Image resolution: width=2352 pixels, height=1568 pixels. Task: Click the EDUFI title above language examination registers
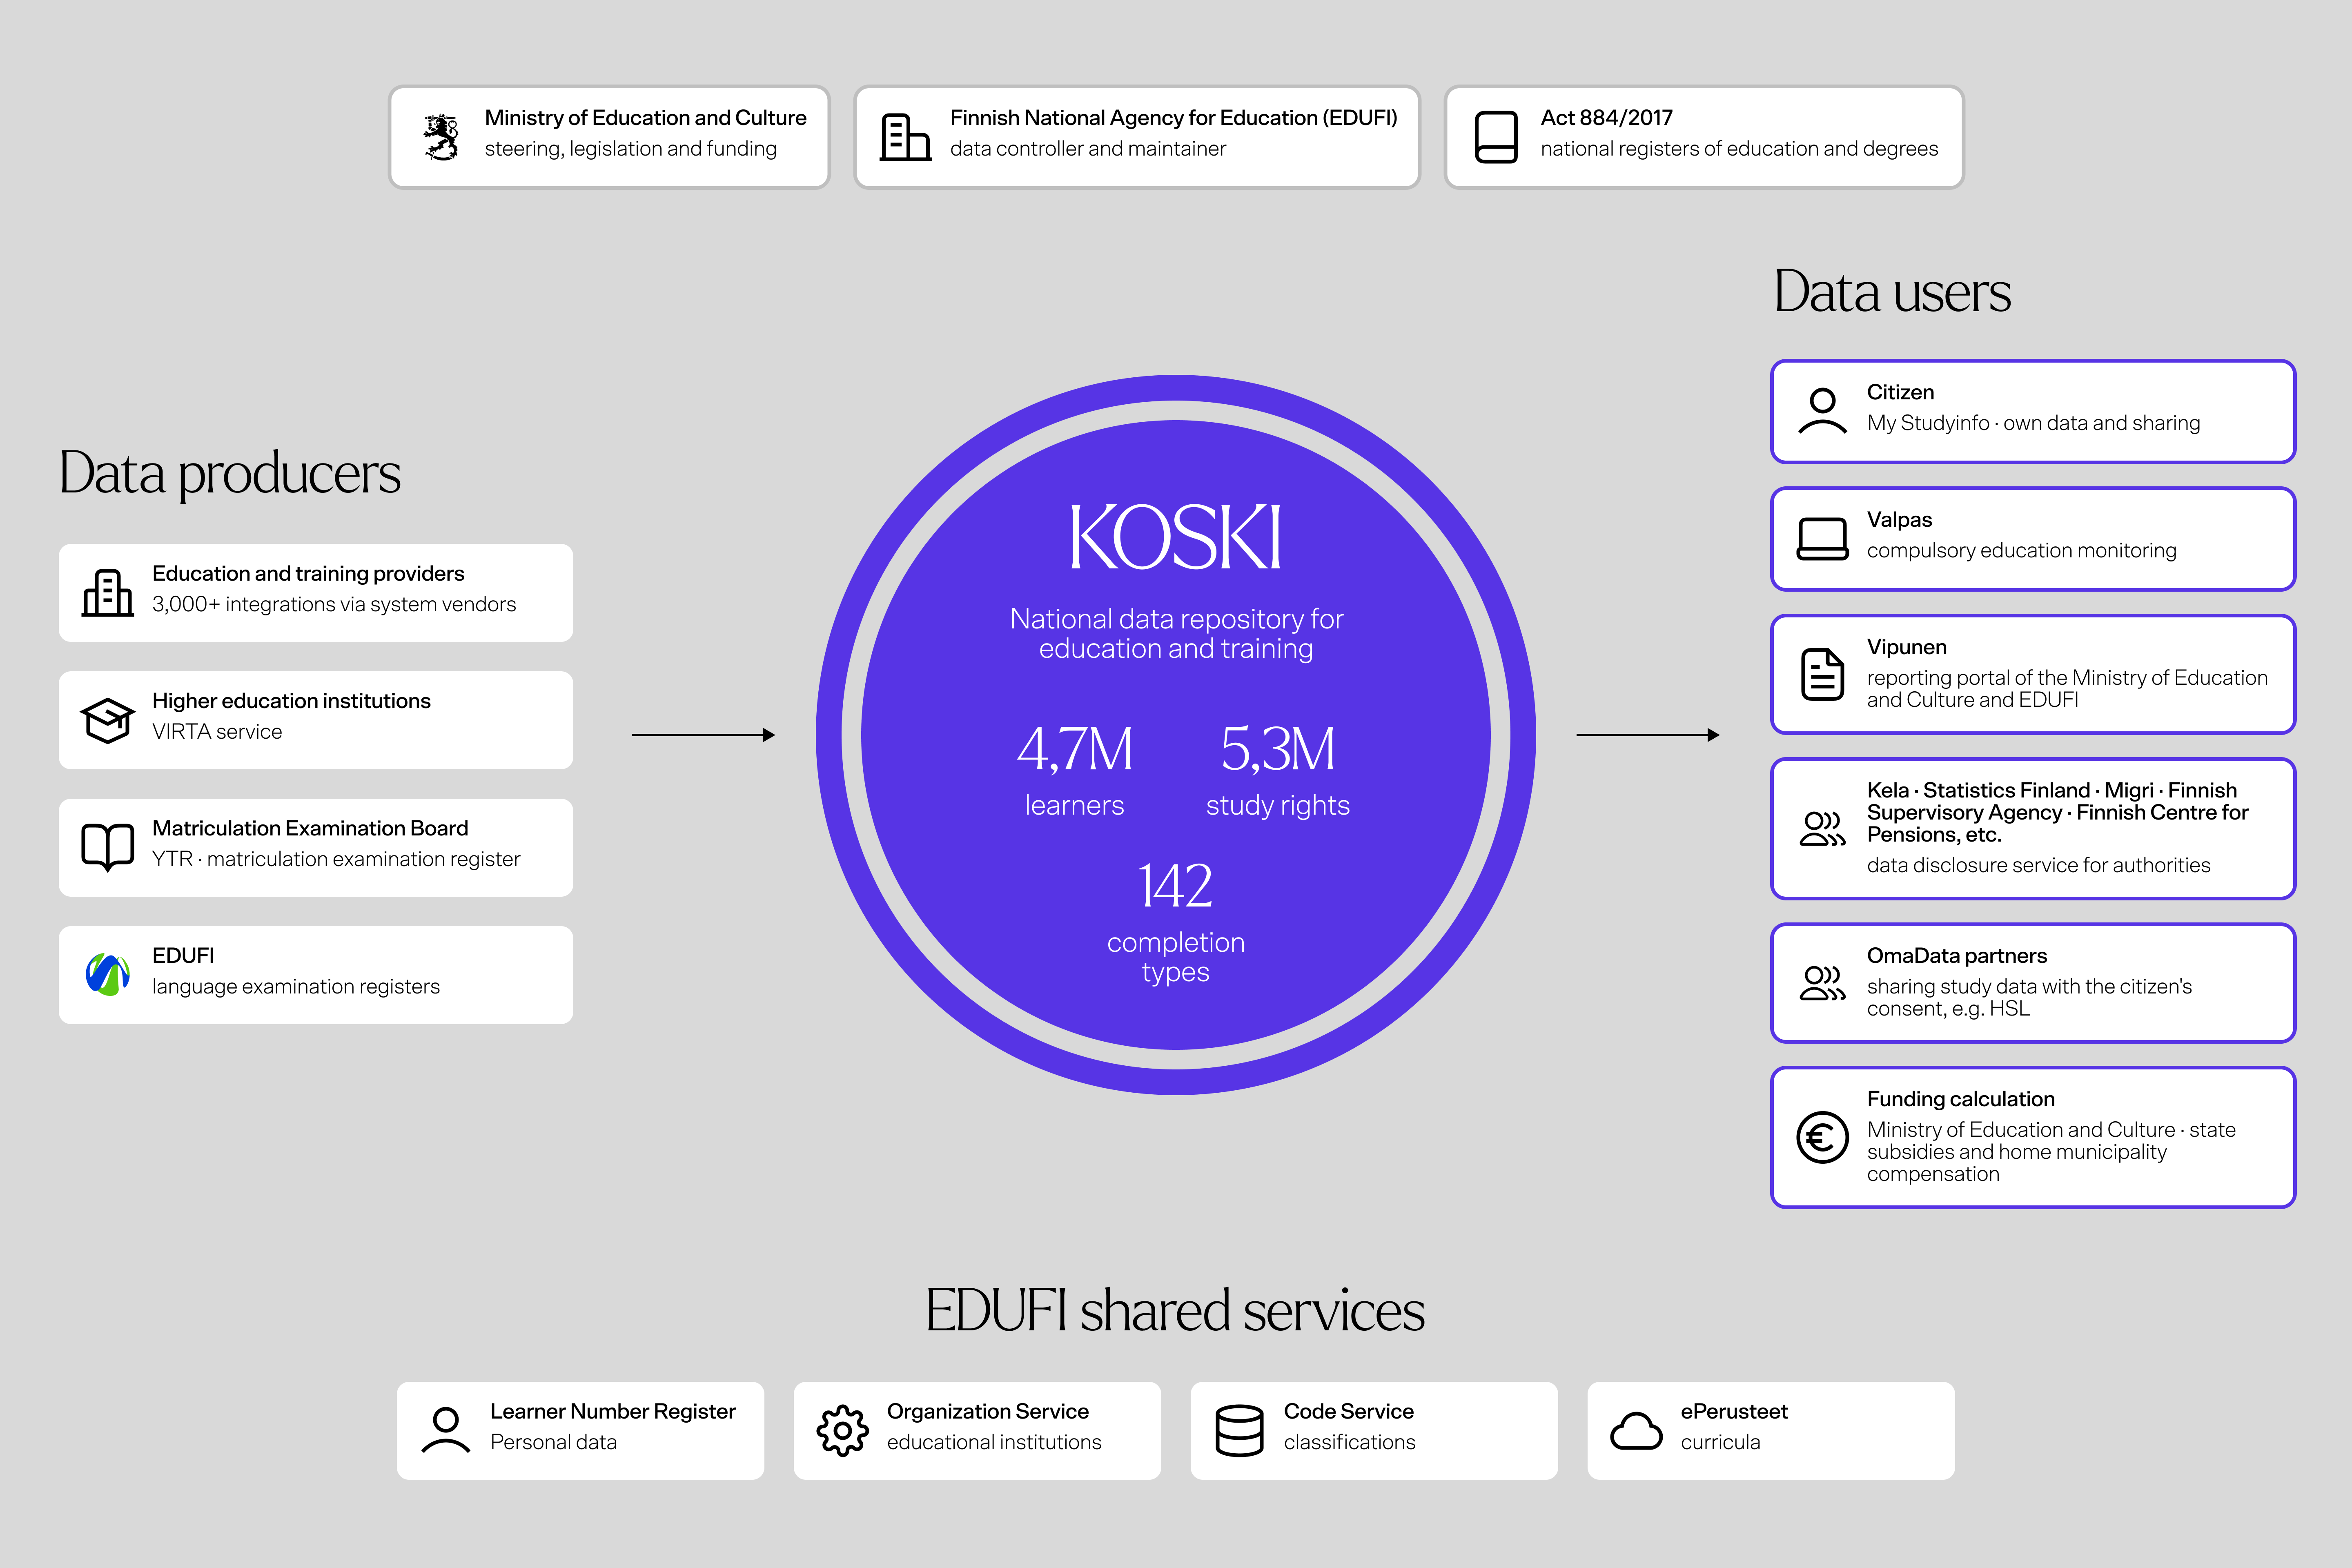tap(183, 956)
